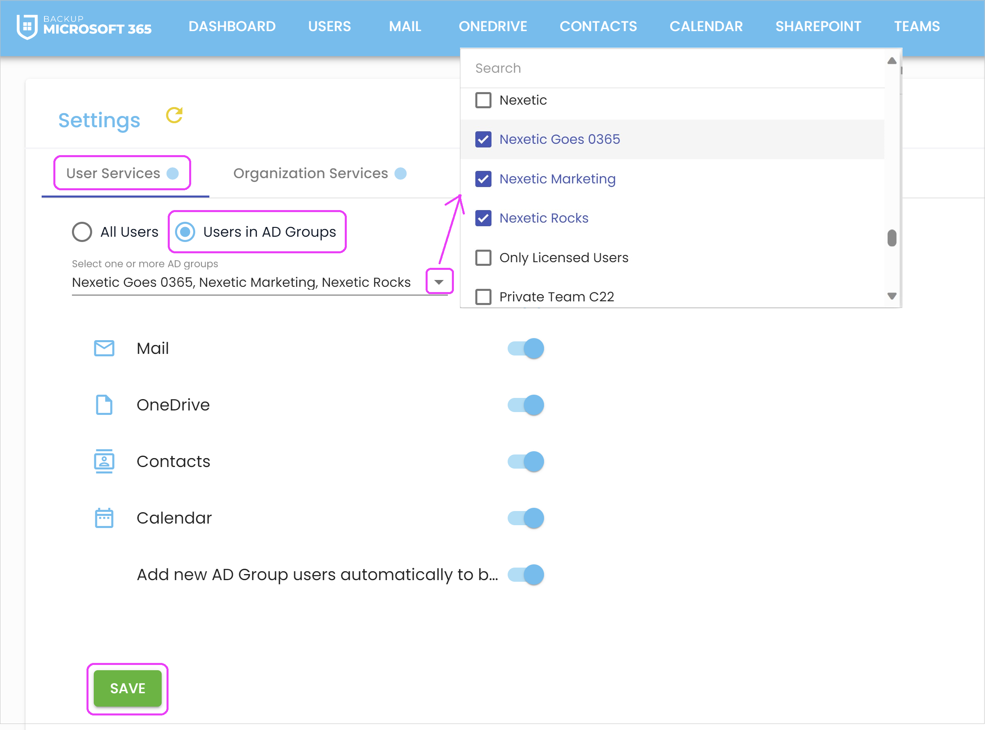
Task: Click the groups list scrollbar thumb
Action: 892,238
